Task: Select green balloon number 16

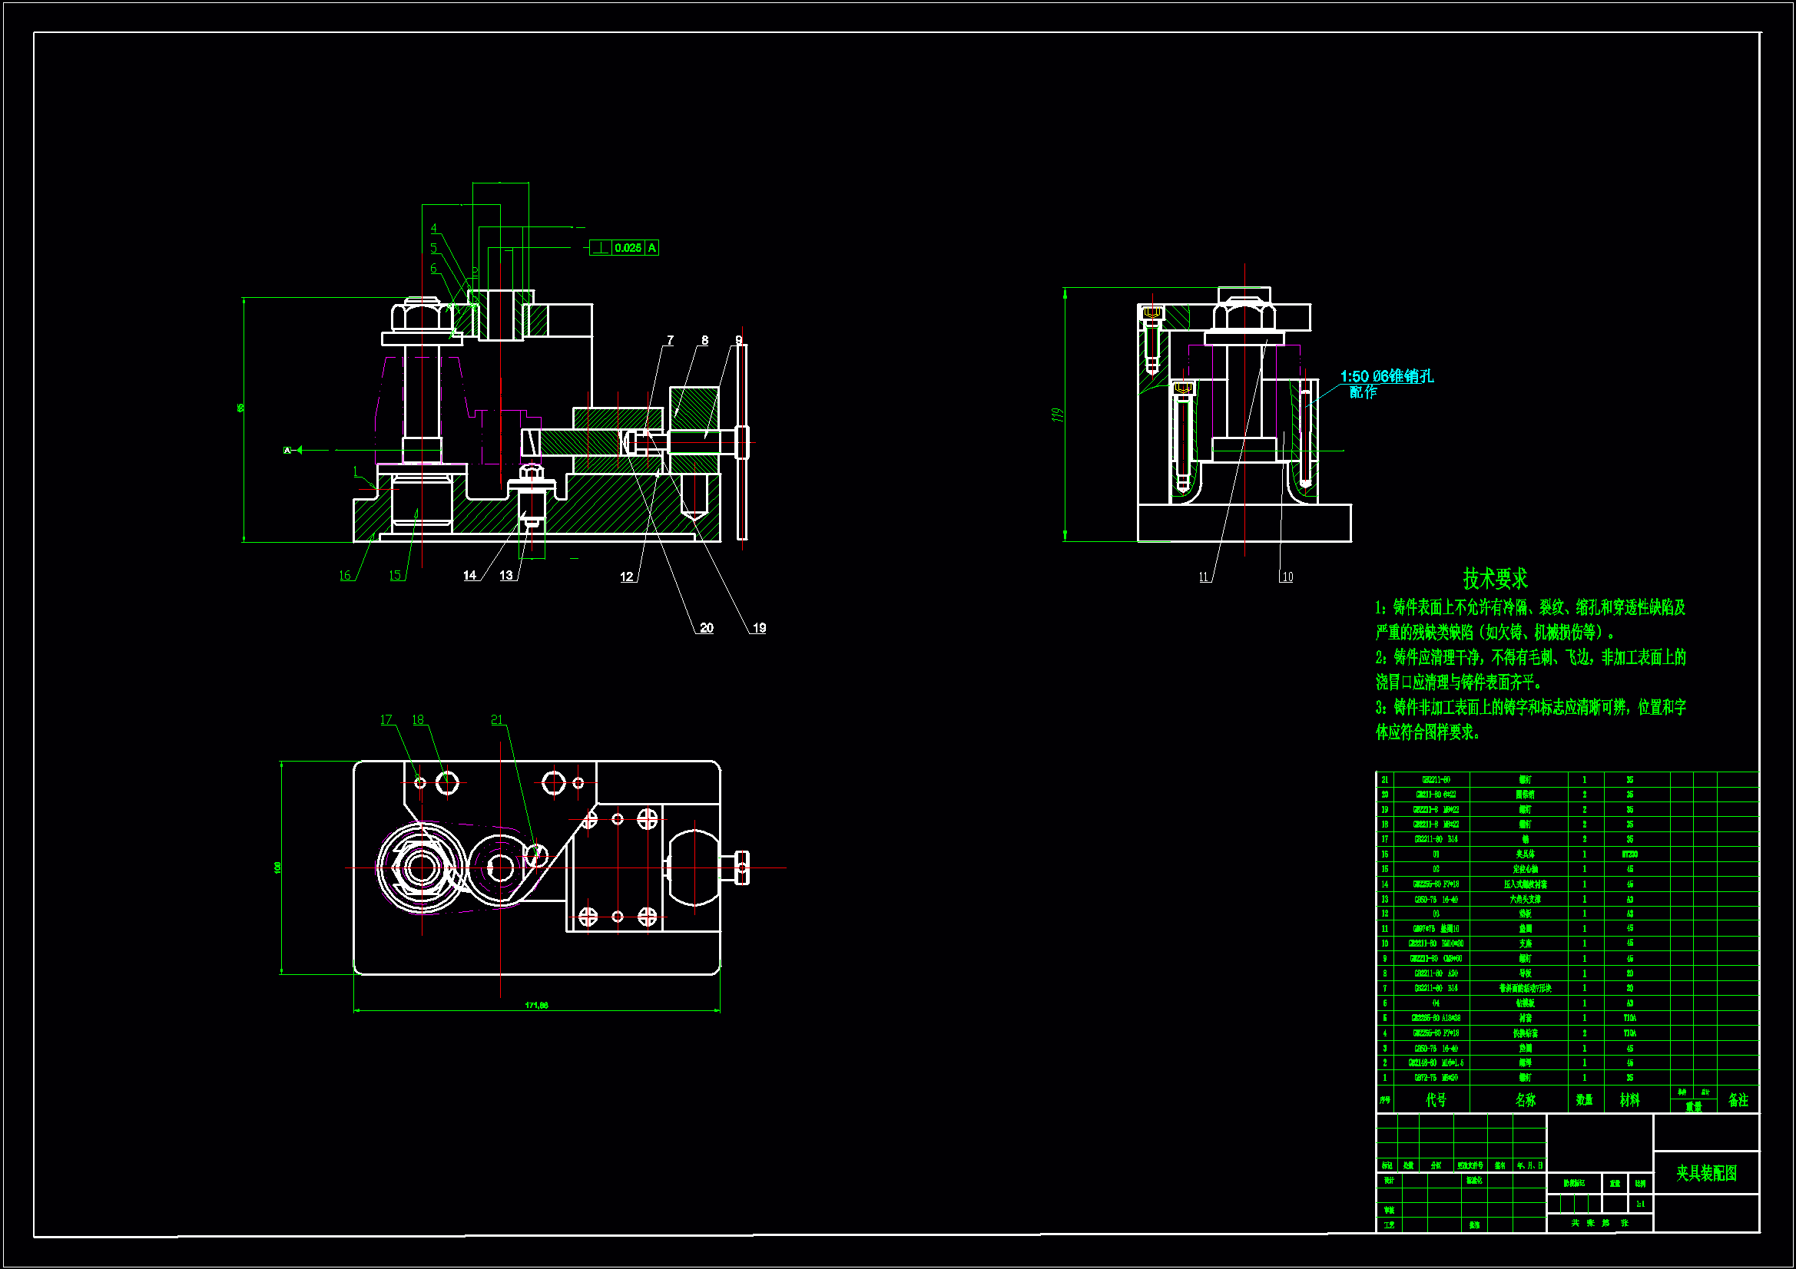Action: (x=345, y=576)
